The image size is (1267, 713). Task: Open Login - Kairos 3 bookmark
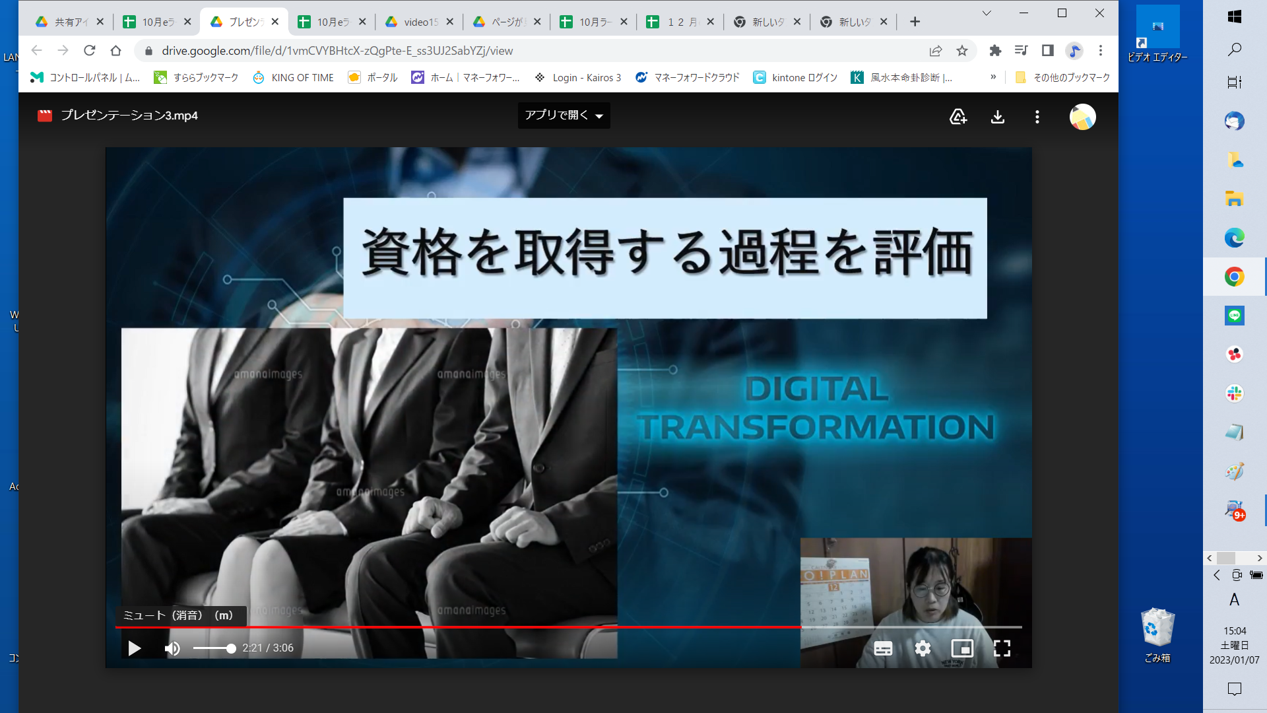coord(577,77)
